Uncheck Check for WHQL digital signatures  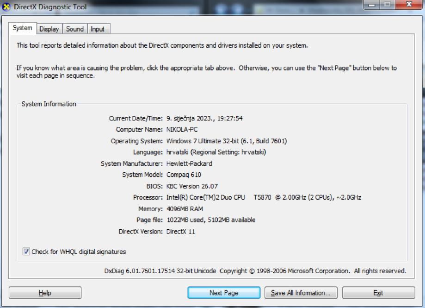pyautogui.click(x=26, y=251)
